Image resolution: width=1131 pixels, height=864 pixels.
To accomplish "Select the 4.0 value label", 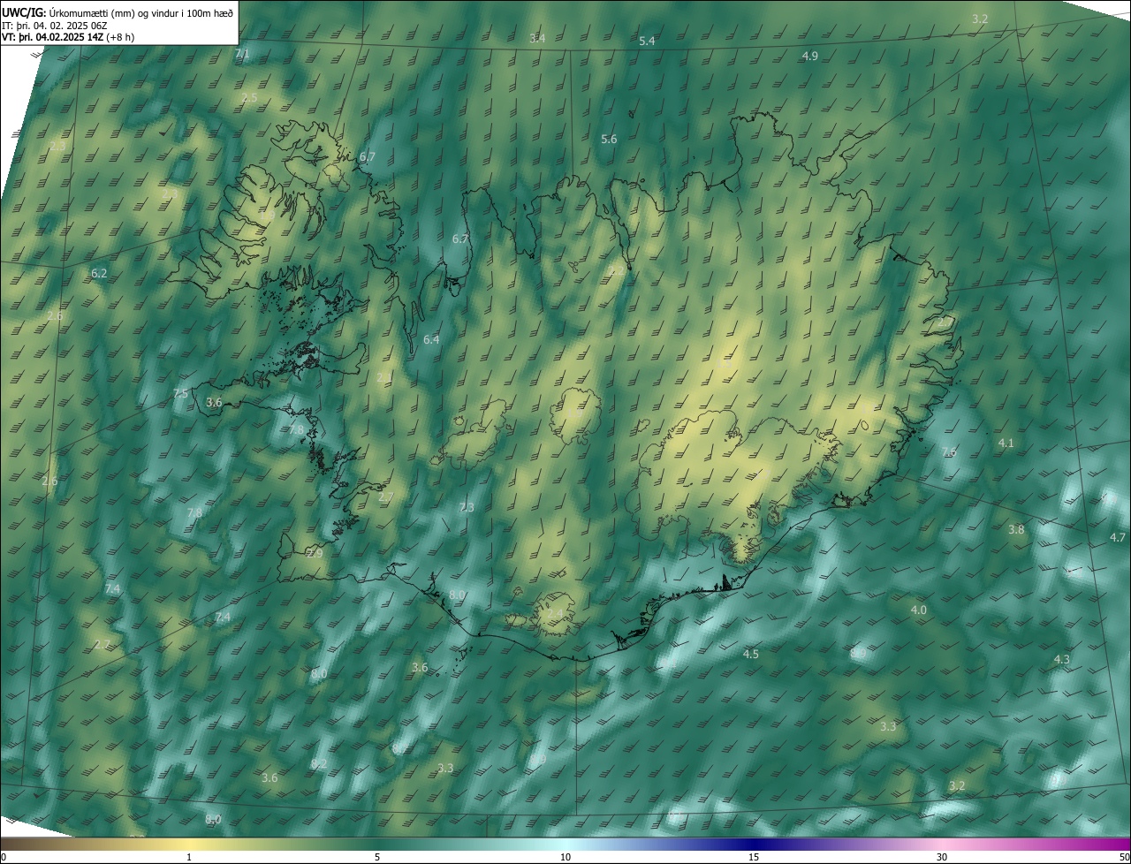I will coord(919,610).
